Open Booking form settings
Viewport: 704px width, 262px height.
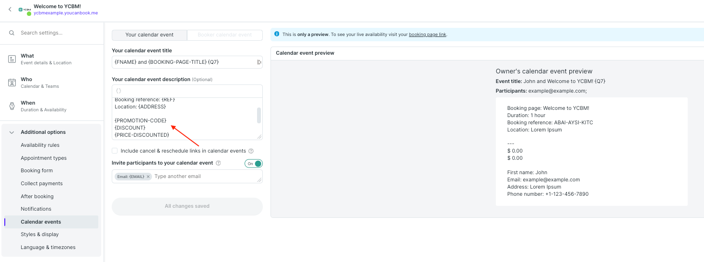(37, 170)
